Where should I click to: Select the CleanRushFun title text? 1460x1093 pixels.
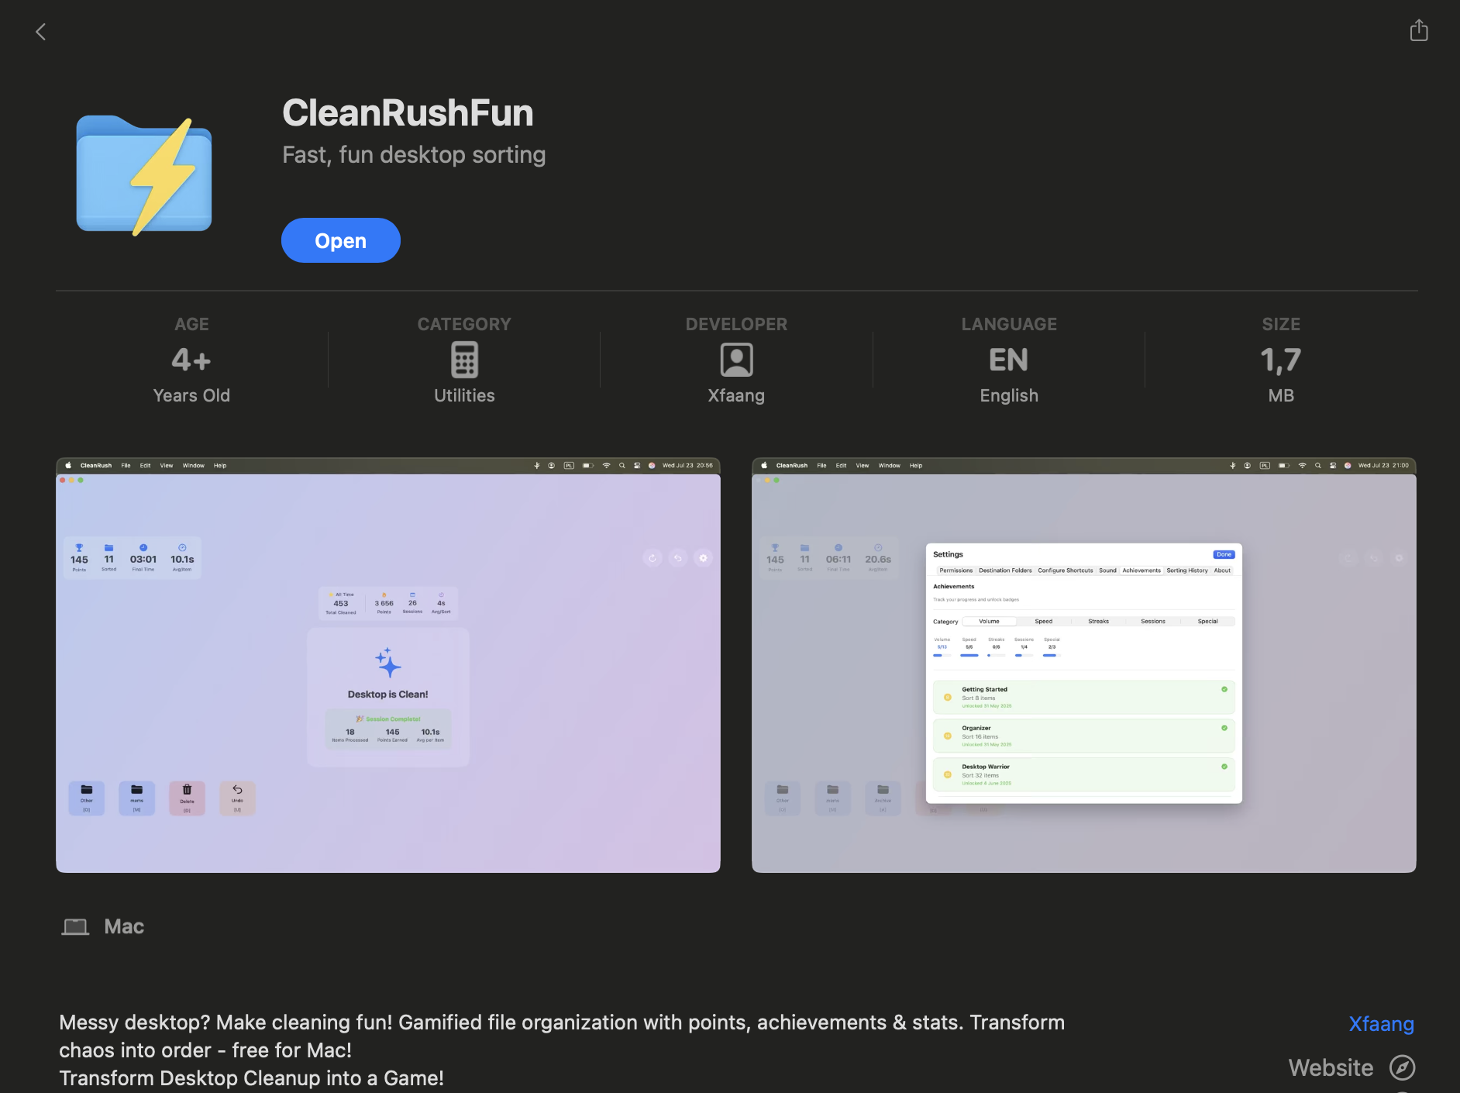408,113
